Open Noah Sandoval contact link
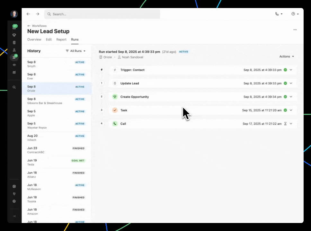The width and height of the screenshot is (311, 231). 130,57
